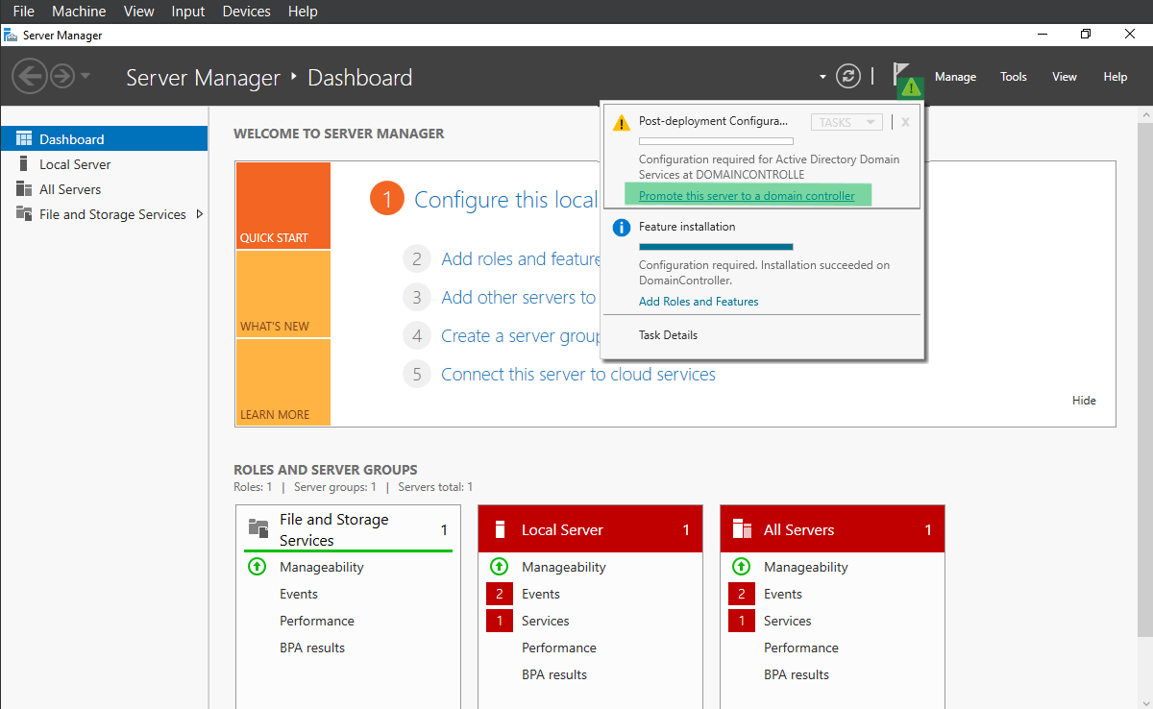Click the warning triangle icon in notification
Viewport: 1153px width, 709px height.
coord(622,123)
